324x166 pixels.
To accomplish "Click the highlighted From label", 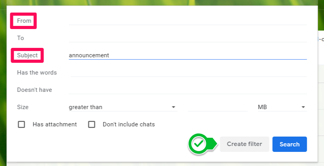I will (x=24, y=21).
